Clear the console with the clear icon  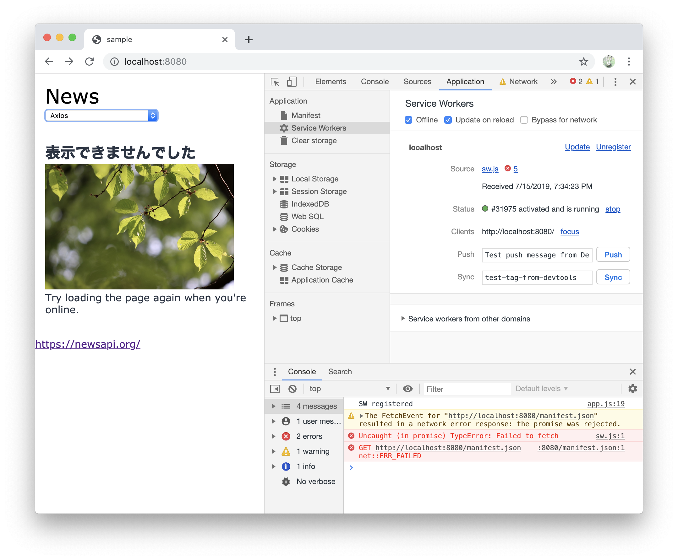tap(293, 388)
